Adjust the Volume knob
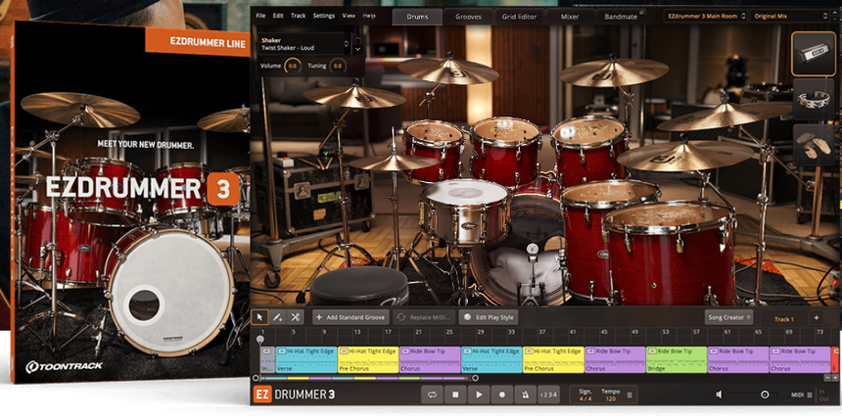This screenshot has width=842, height=416. coord(292,66)
